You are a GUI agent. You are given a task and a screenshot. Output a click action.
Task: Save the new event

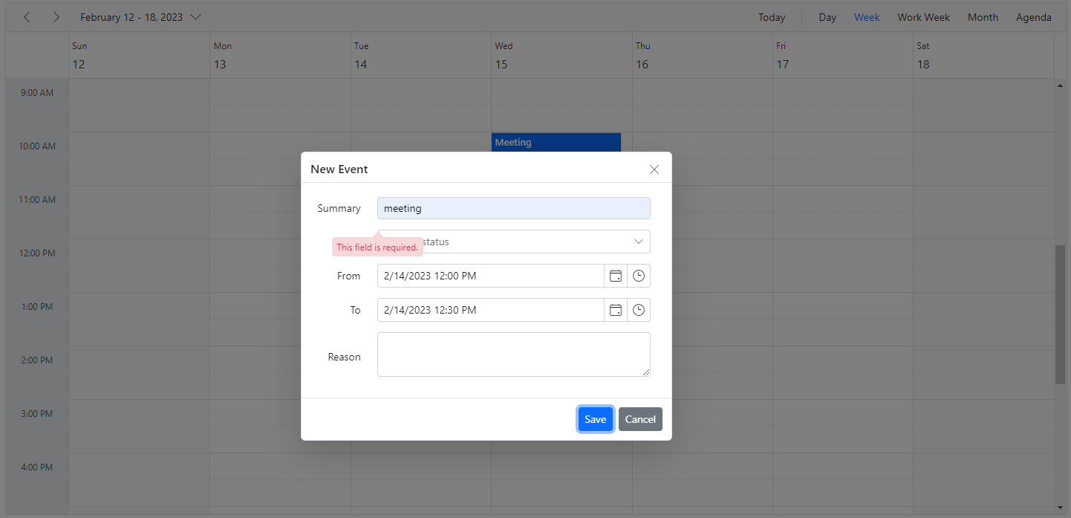596,419
